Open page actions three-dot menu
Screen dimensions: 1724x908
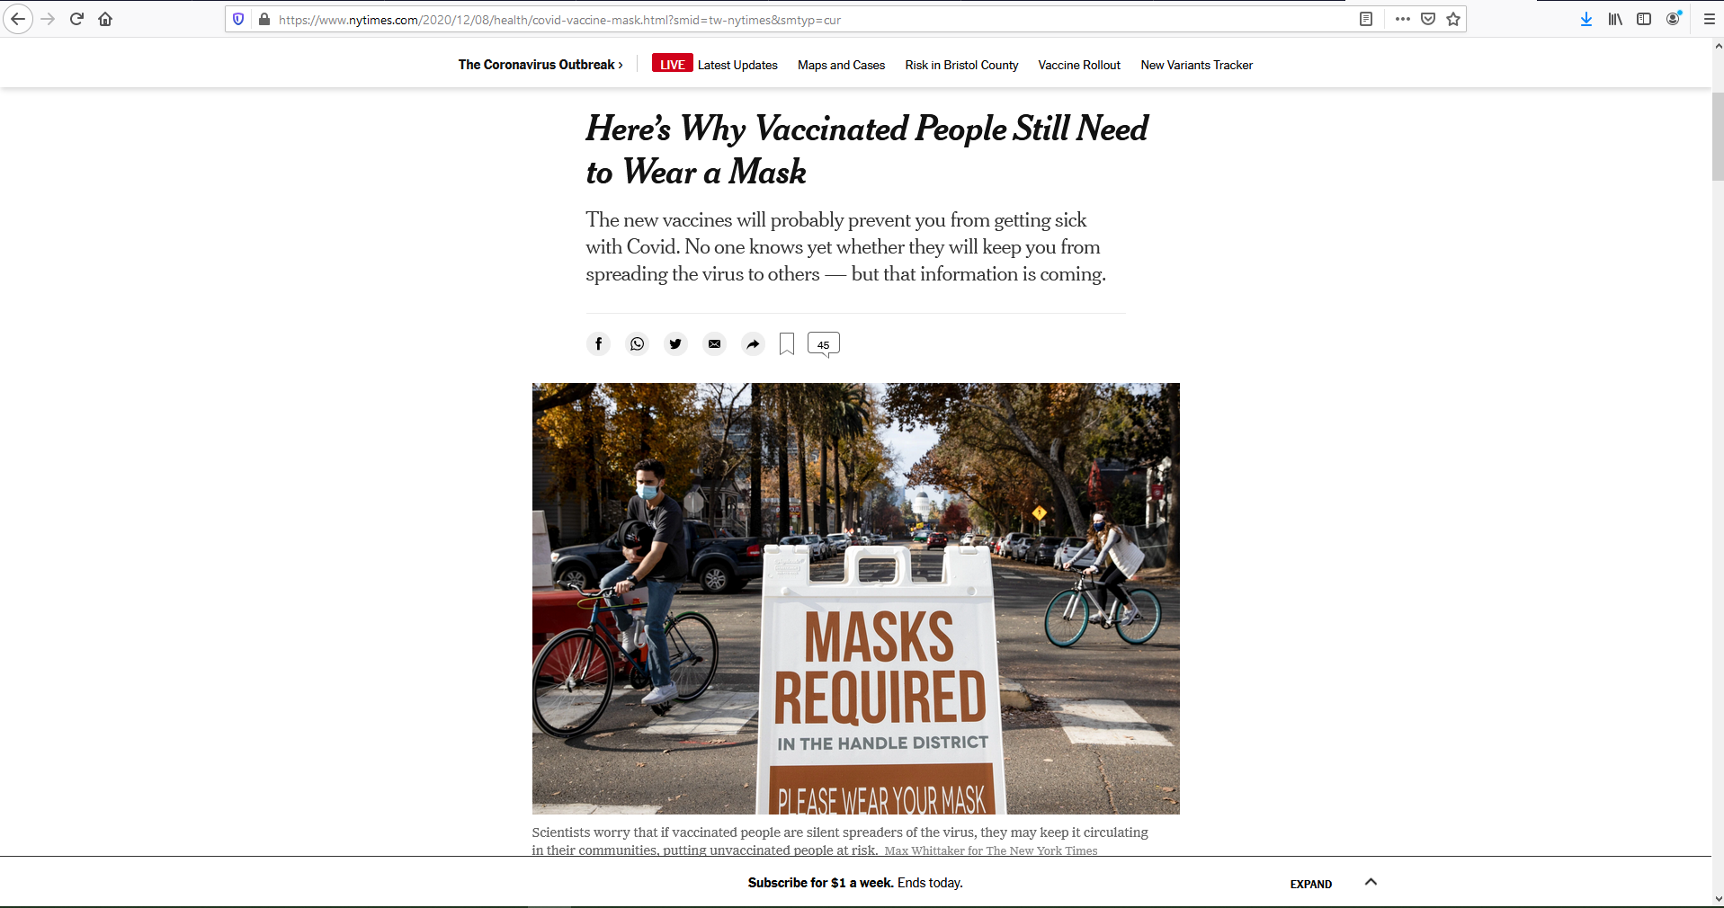tap(1403, 19)
